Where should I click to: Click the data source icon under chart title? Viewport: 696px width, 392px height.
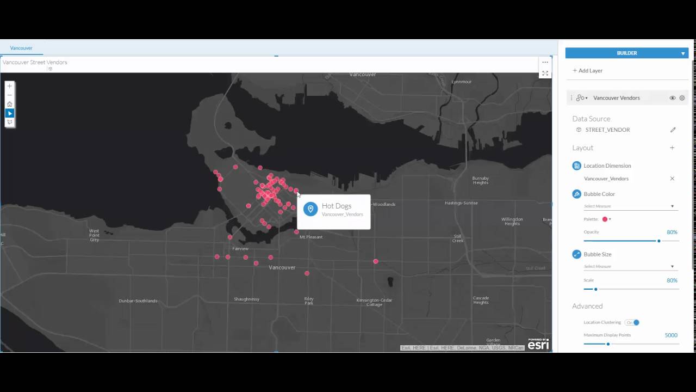50,69
